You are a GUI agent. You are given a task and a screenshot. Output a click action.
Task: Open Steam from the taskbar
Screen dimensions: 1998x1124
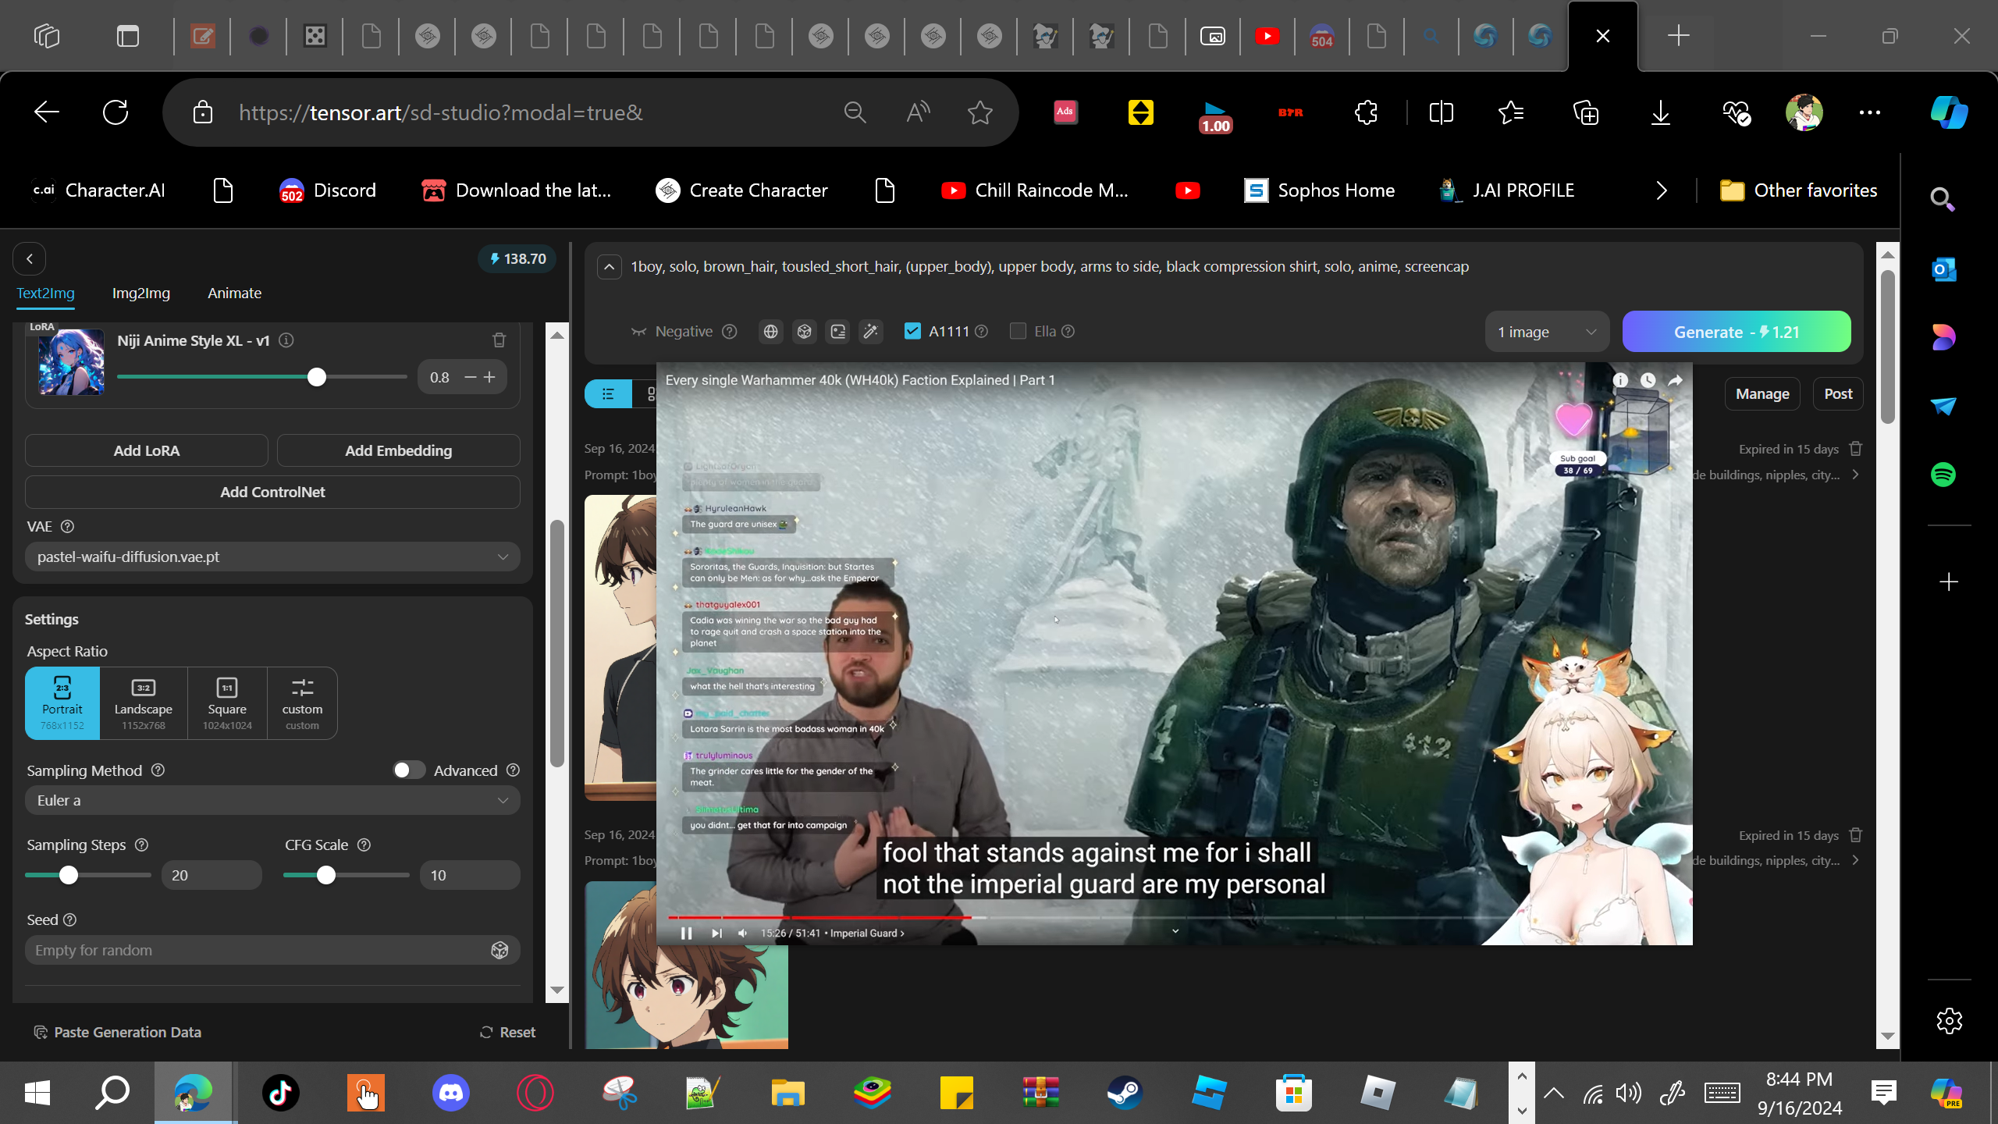click(x=1125, y=1093)
